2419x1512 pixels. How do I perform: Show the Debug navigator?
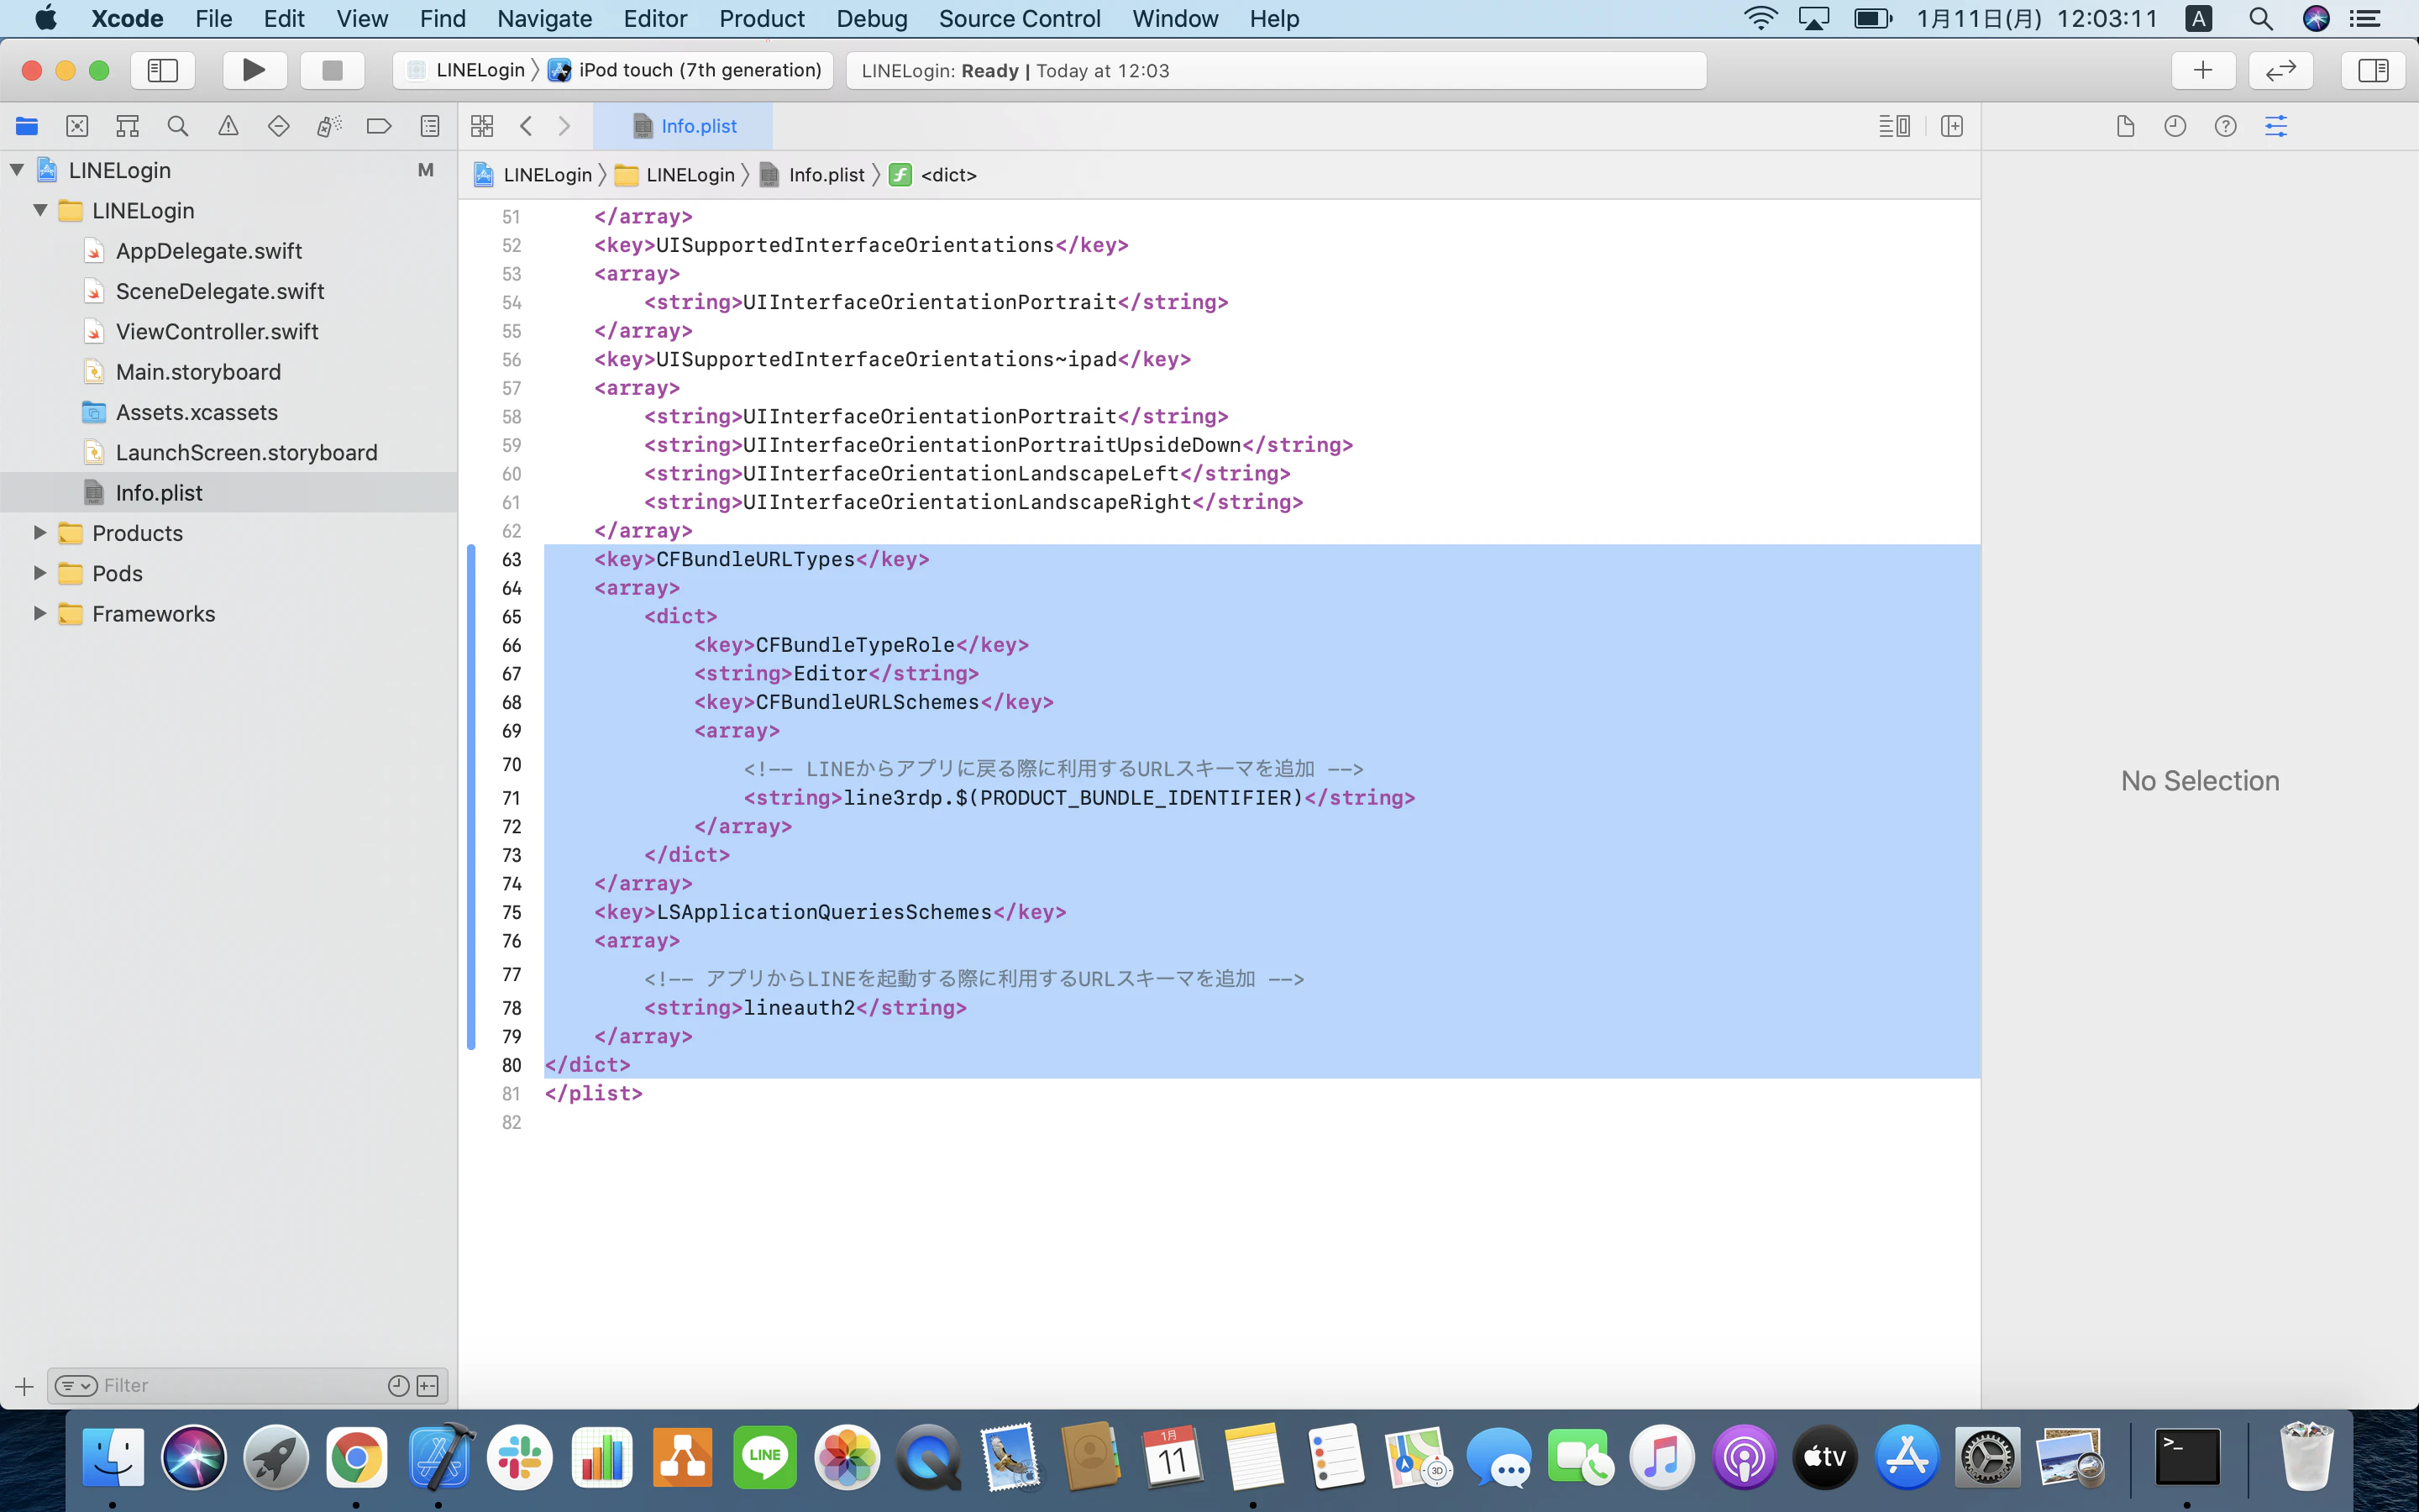pos(329,126)
